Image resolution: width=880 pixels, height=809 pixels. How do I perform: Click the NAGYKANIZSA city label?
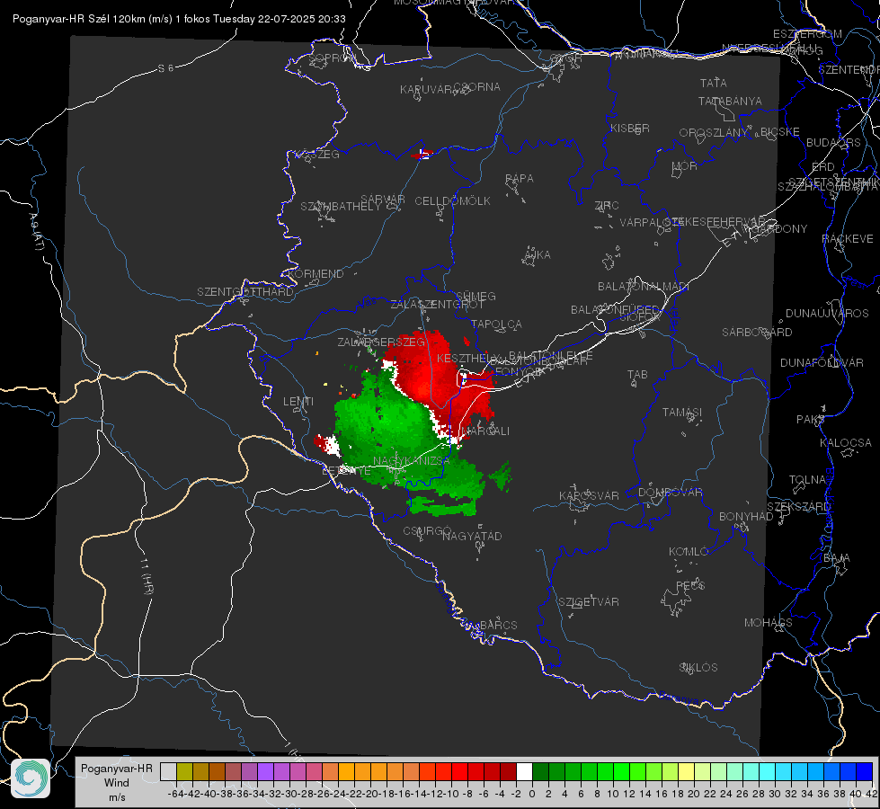412,461
